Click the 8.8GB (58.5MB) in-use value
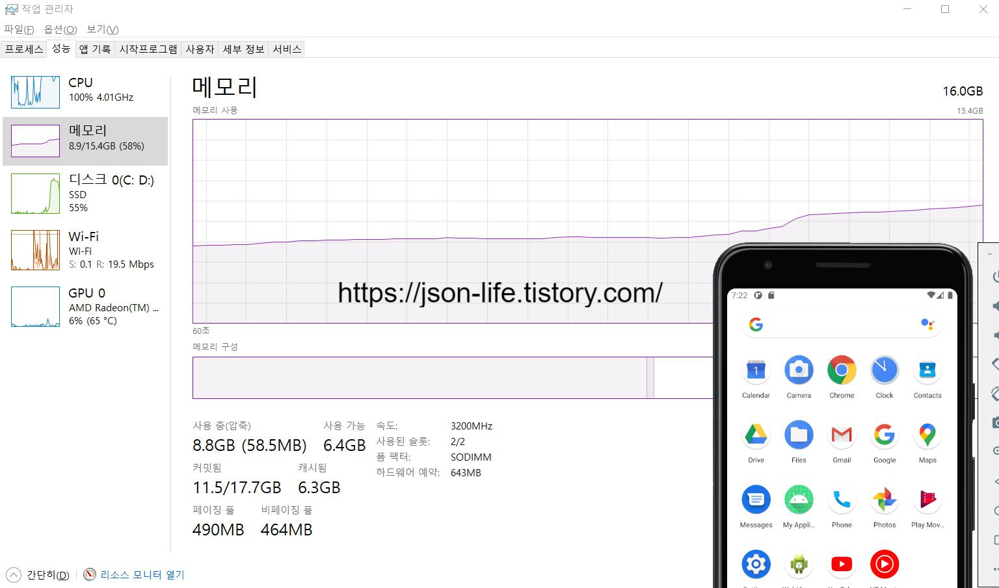This screenshot has height=588, width=999. coord(250,445)
